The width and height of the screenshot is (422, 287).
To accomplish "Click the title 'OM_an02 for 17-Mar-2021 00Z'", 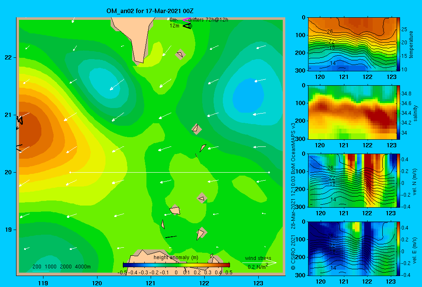I will [150, 11].
